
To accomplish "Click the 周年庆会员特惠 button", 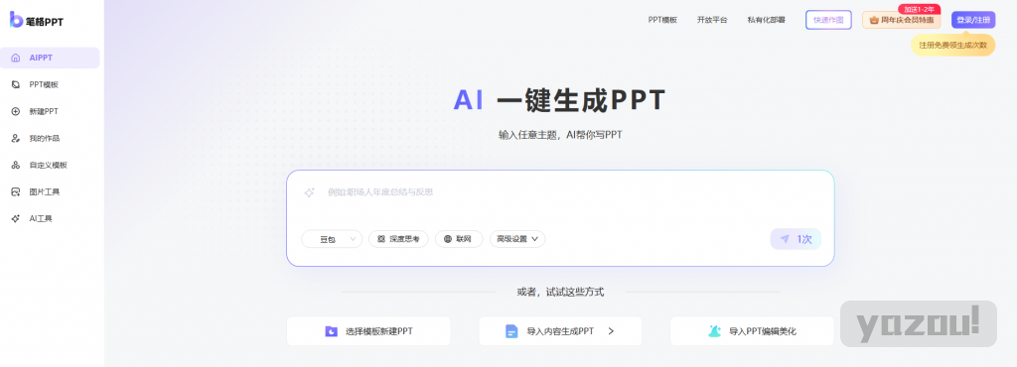I will [x=901, y=20].
